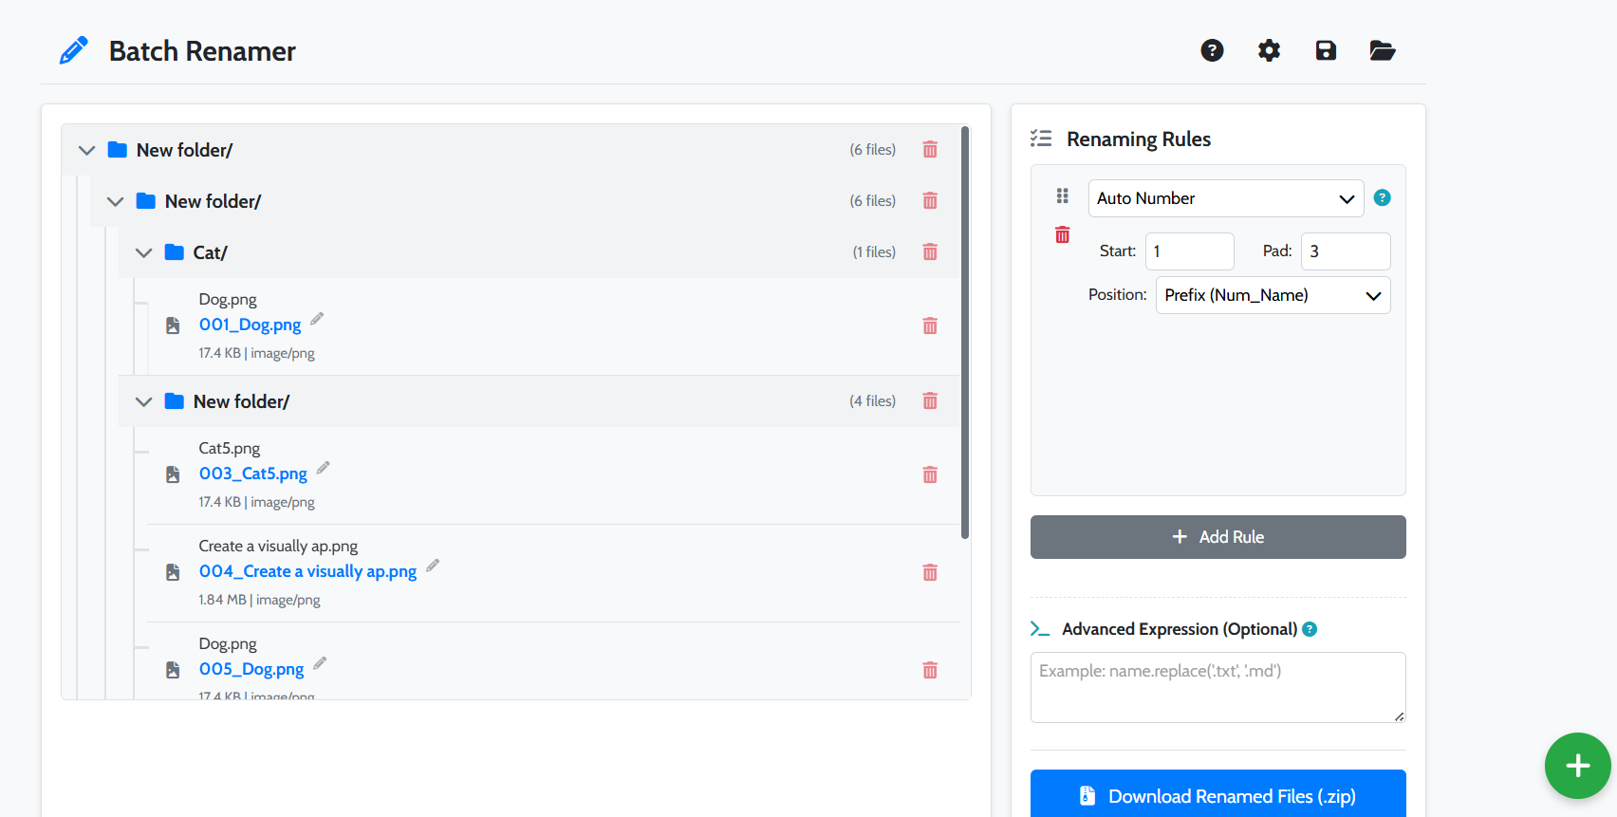This screenshot has height=817, width=1617.
Task: Delete the Auto Number rule with red trash
Action: pyautogui.click(x=1063, y=234)
